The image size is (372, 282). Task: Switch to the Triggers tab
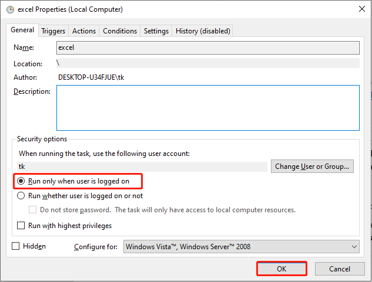tap(53, 31)
